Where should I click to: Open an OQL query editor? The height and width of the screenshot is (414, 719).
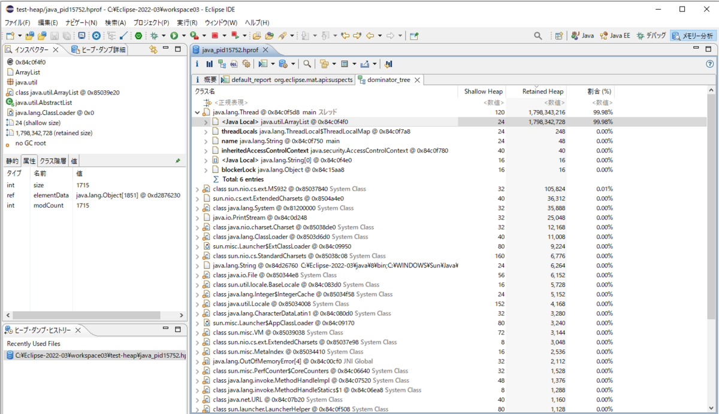click(x=234, y=64)
